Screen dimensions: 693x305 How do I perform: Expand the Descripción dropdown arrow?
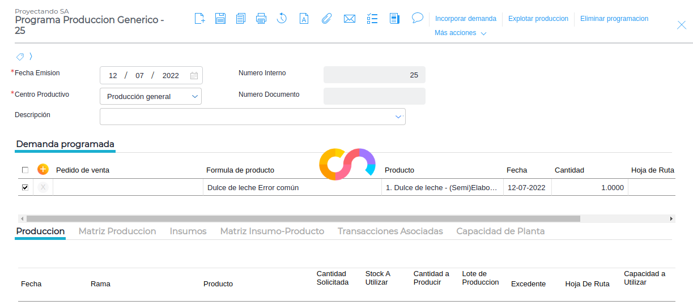(x=398, y=117)
